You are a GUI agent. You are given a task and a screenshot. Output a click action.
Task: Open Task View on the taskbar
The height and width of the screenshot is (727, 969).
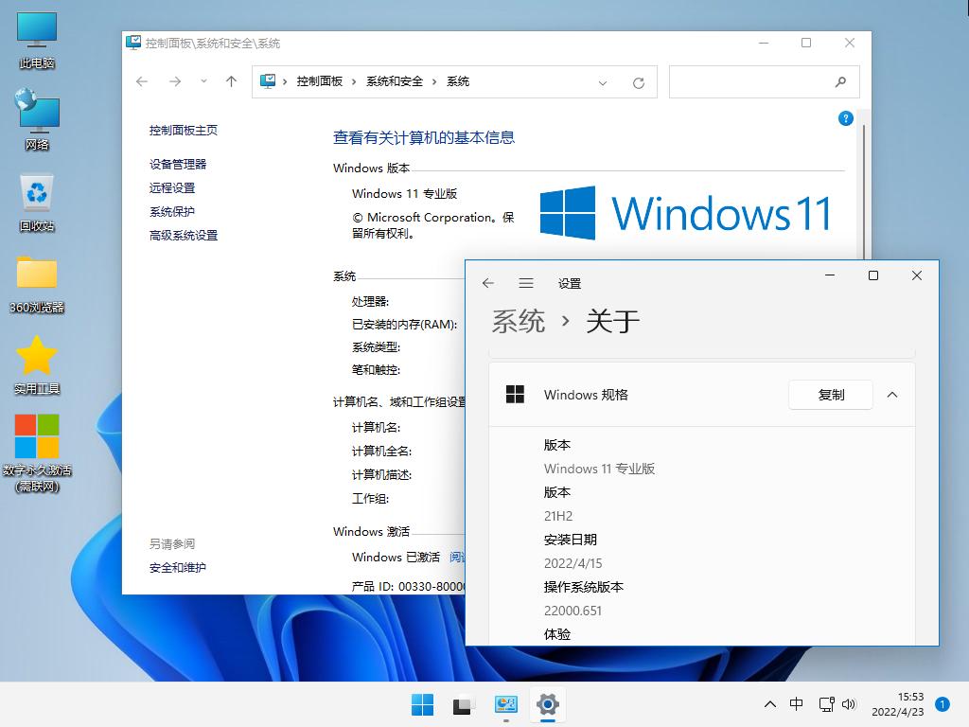coord(464,704)
